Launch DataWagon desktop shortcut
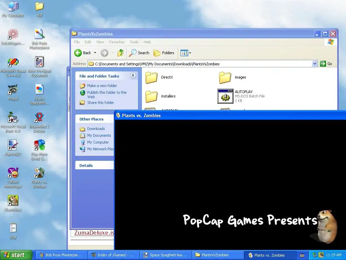Image resolution: width=346 pixels, height=260 pixels. (13, 37)
